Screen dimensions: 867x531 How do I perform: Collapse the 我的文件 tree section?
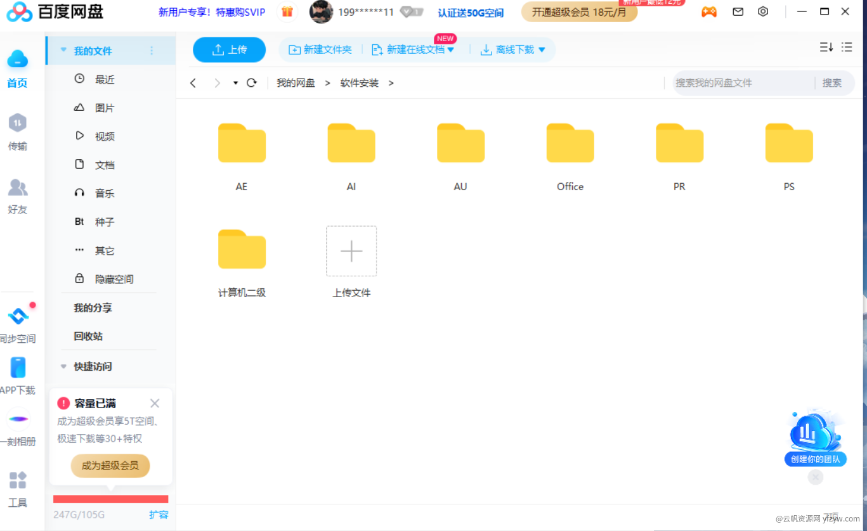63,50
